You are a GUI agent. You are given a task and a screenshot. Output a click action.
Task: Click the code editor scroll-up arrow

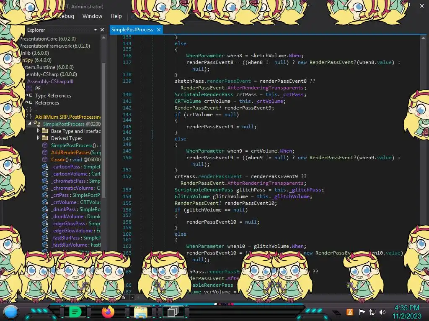click(423, 38)
